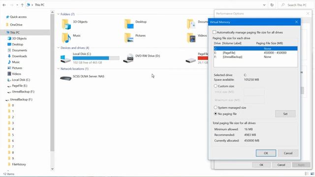The height and width of the screenshot is (177, 315).
Task: Open the Music folder icon
Action: [x=66, y=38]
